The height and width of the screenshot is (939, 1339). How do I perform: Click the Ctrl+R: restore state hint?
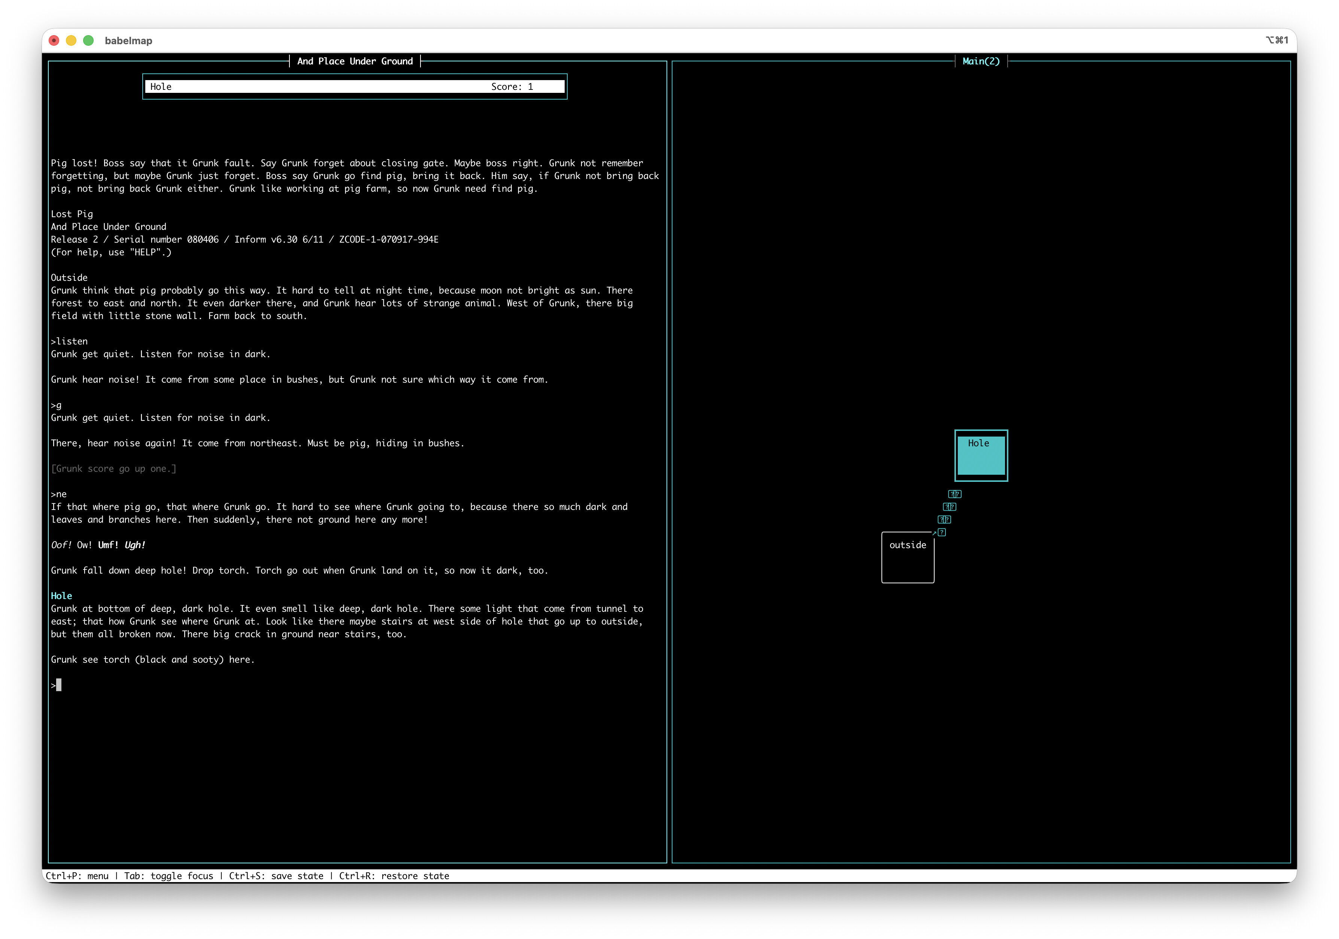394,876
